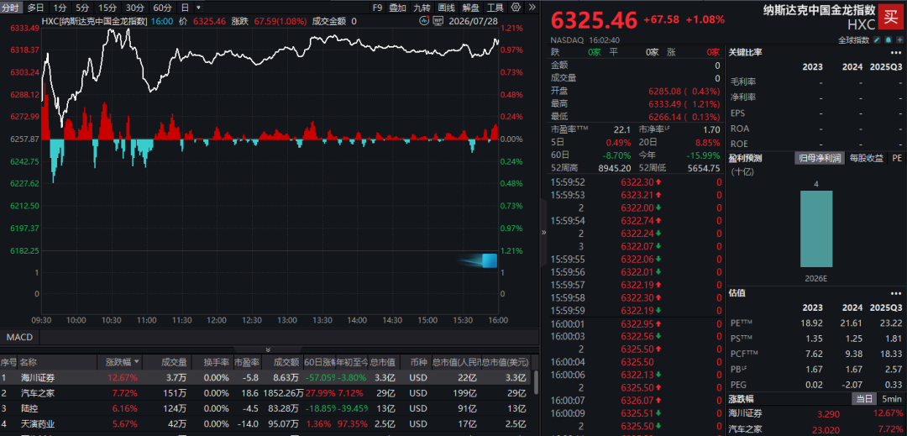Open the period dropdown arrow after 日
The height and width of the screenshot is (436, 907).
click(199, 8)
